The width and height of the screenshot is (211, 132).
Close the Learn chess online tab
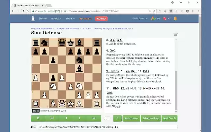[x=43, y=6]
